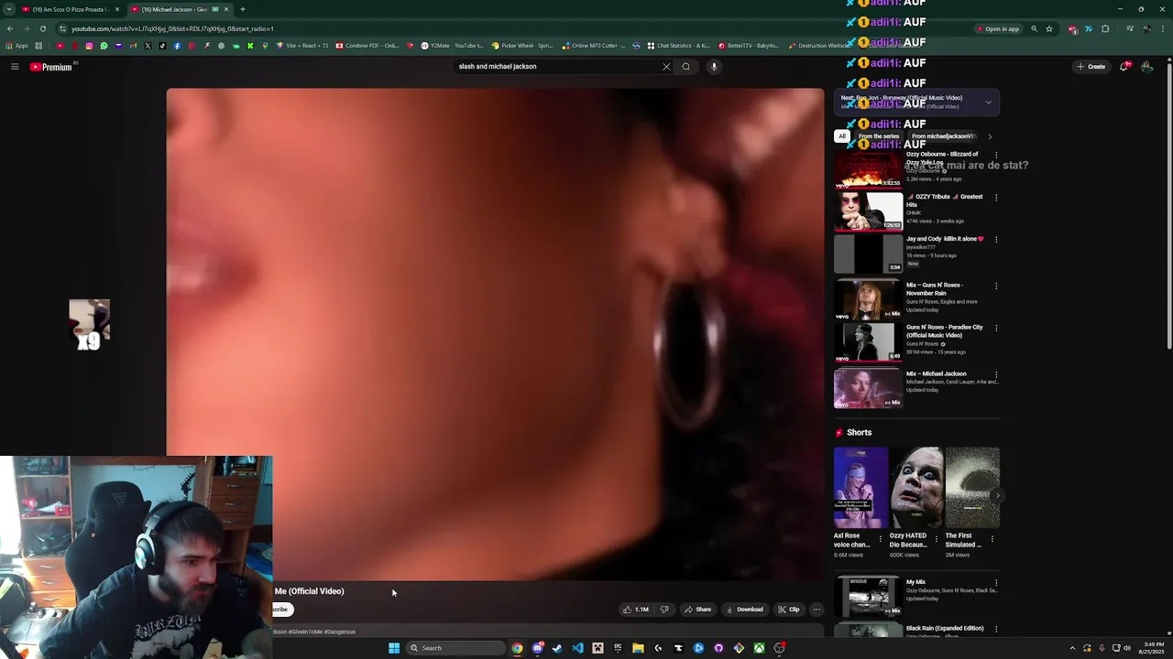The image size is (1173, 659).
Task: Open options for Mix – Michael Jackson
Action: click(996, 374)
